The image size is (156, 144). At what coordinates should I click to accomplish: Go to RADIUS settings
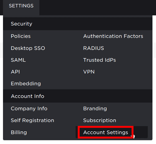pyautogui.click(x=94, y=48)
